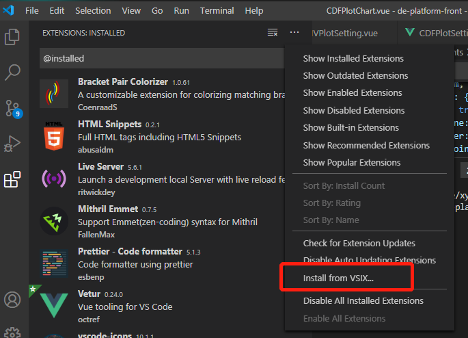Focus the @installed search box
The width and height of the screenshot is (468, 338).
pyautogui.click(x=162, y=59)
